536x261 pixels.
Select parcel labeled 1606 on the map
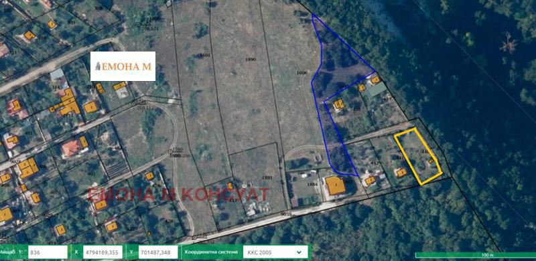point(302,73)
